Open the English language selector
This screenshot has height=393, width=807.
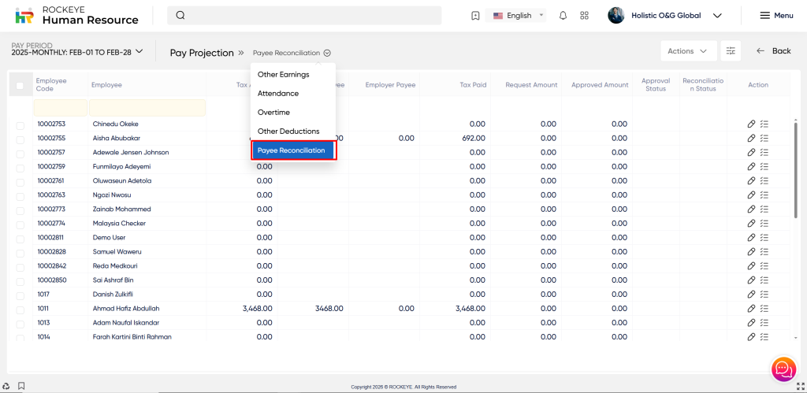point(519,16)
